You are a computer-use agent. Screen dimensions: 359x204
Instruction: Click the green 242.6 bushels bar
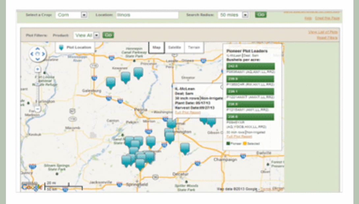point(250,66)
